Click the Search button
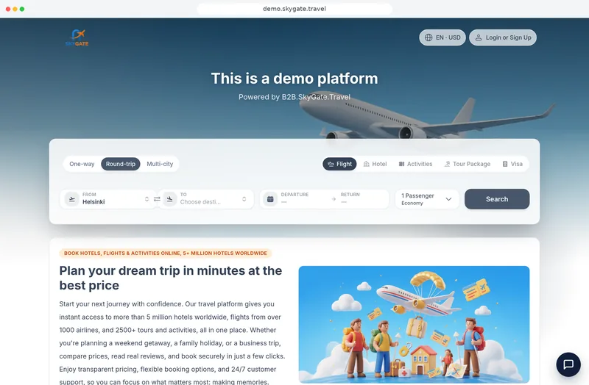The width and height of the screenshot is (589, 385). coord(497,199)
